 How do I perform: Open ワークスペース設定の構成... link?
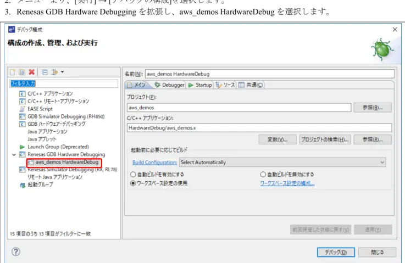(x=287, y=183)
